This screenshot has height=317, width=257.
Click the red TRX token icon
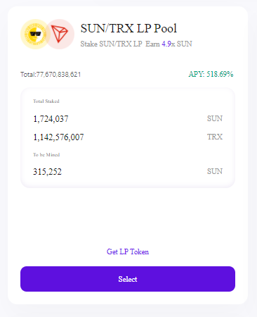point(60,35)
